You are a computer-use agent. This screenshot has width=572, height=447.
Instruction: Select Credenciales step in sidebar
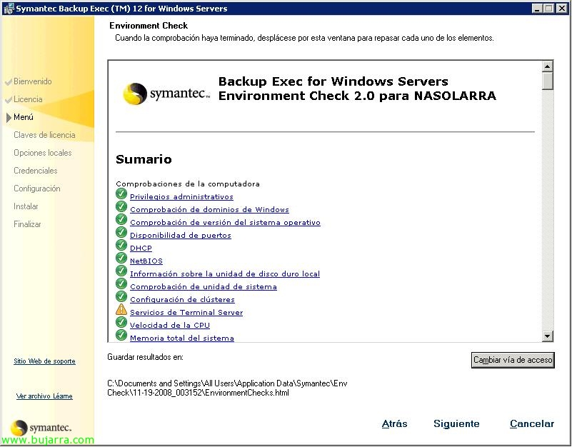pyautogui.click(x=36, y=171)
